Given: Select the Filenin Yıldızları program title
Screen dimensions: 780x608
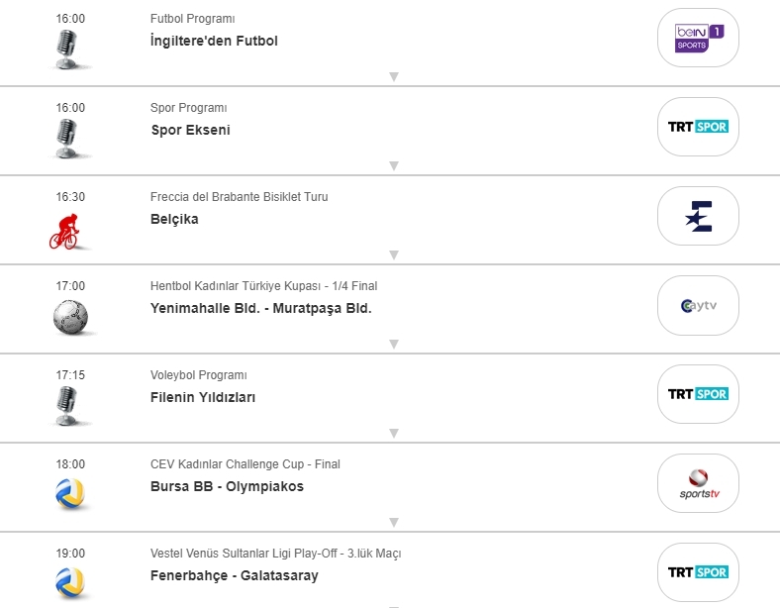Looking at the screenshot, I should 203,397.
